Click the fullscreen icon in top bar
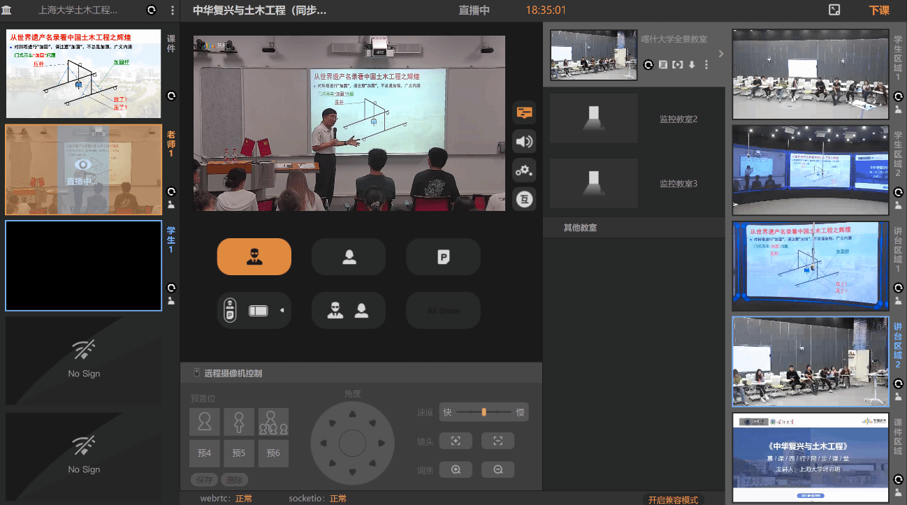 pos(834,10)
